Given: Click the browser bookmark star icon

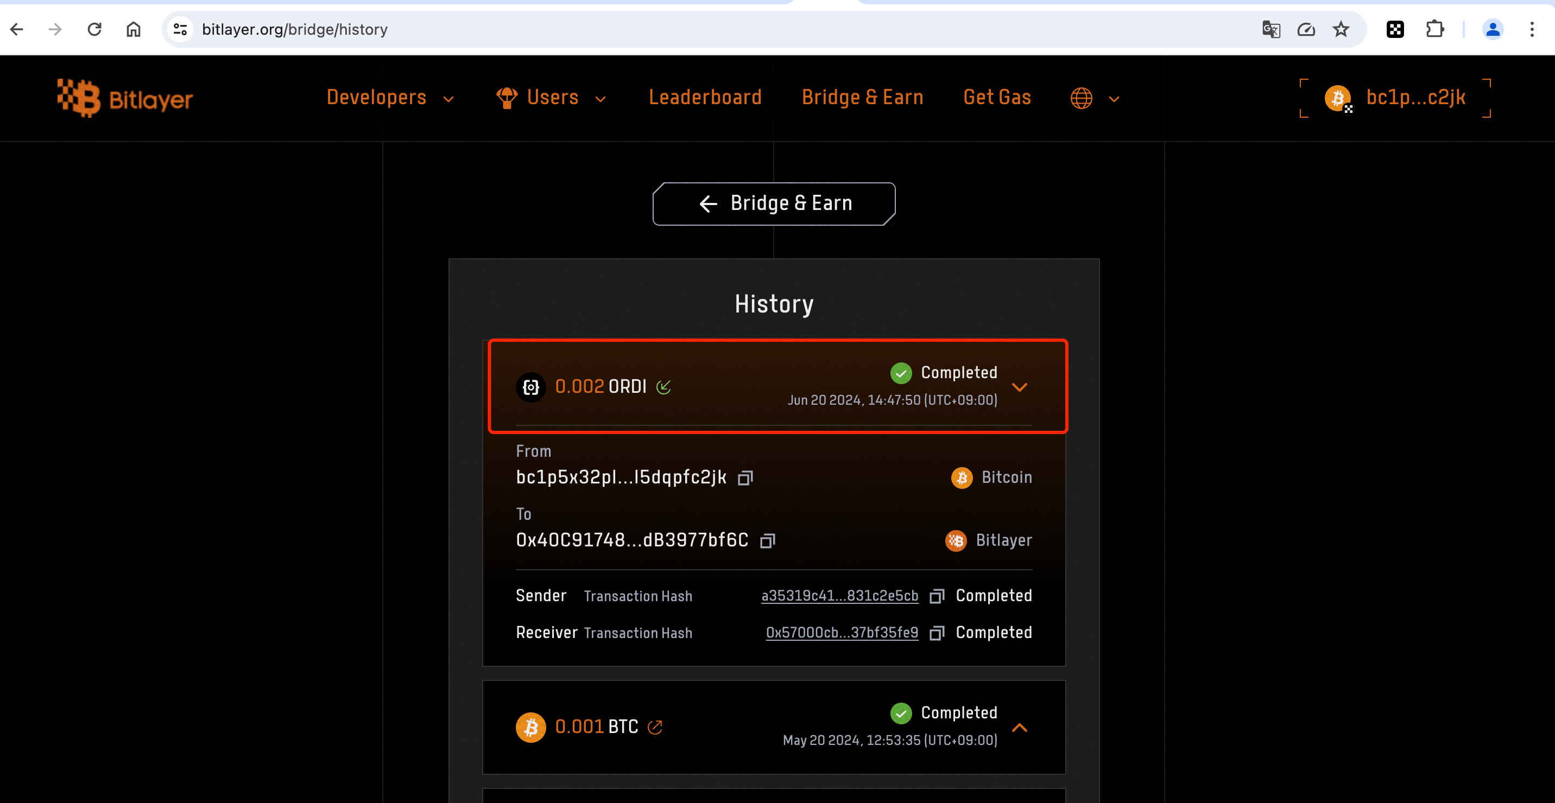Looking at the screenshot, I should [x=1341, y=29].
